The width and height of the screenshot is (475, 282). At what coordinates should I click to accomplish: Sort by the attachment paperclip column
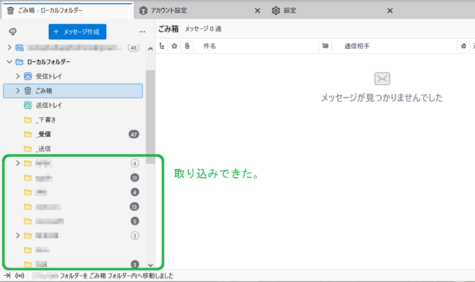pyautogui.click(x=187, y=46)
